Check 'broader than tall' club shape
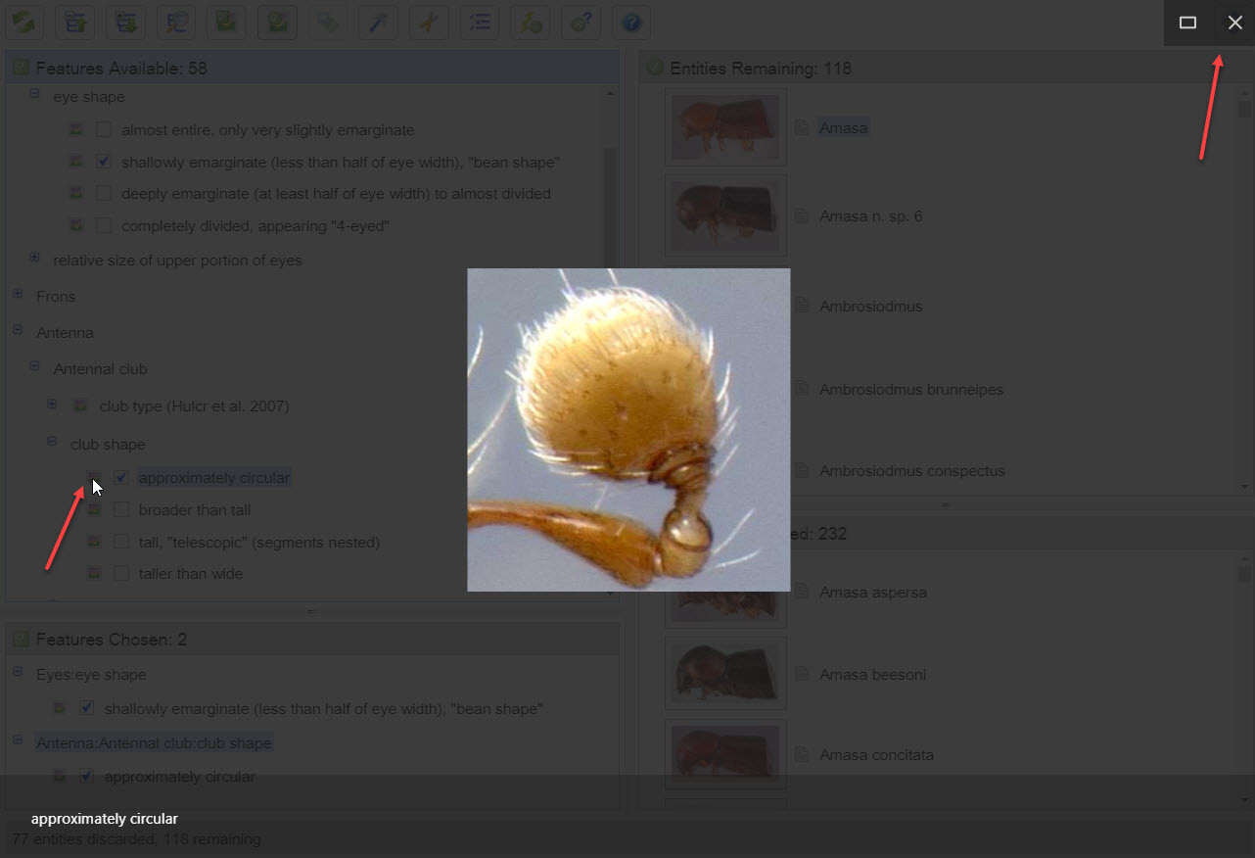 (x=121, y=510)
